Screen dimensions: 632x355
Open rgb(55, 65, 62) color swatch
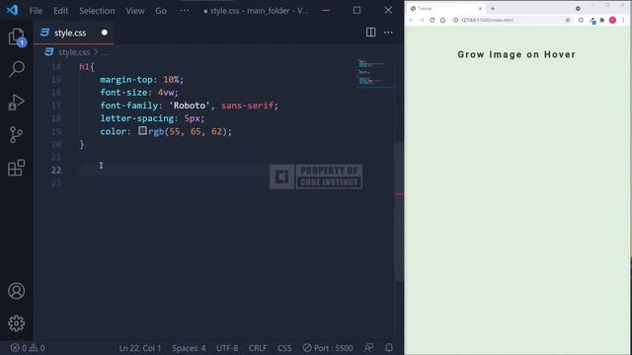click(142, 131)
